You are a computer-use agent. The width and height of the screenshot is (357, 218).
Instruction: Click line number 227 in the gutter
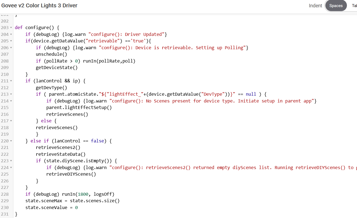point(5,188)
